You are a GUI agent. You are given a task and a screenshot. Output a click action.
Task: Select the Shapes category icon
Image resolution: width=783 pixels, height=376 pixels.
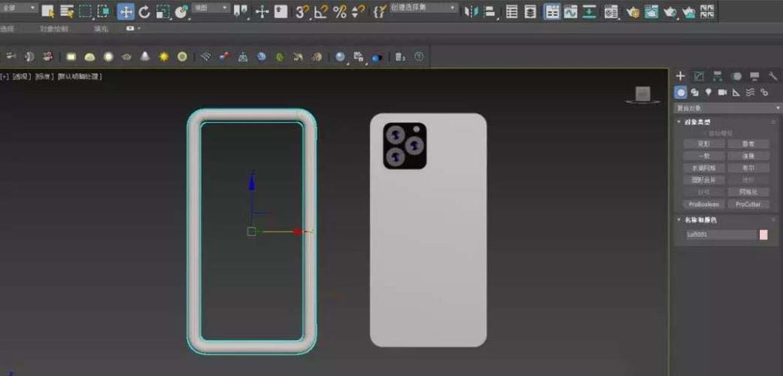tap(694, 92)
